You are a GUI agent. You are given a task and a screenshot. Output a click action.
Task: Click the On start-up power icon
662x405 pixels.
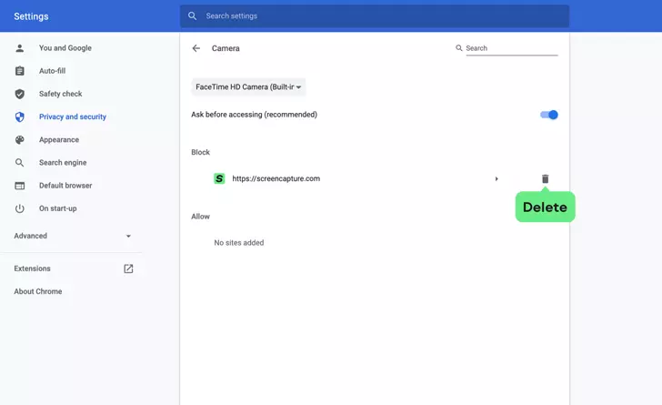pyautogui.click(x=19, y=208)
